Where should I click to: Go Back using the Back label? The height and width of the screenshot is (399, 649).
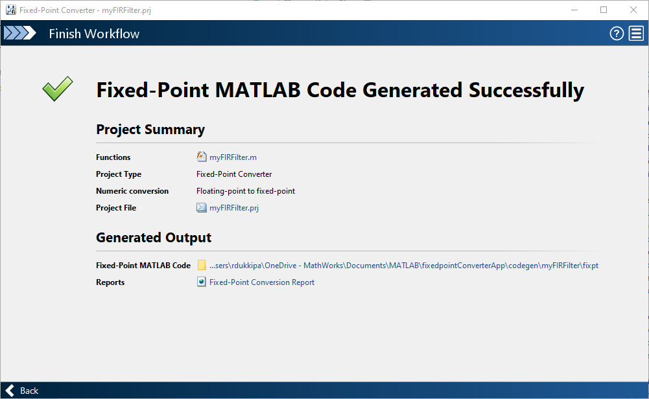coord(29,391)
